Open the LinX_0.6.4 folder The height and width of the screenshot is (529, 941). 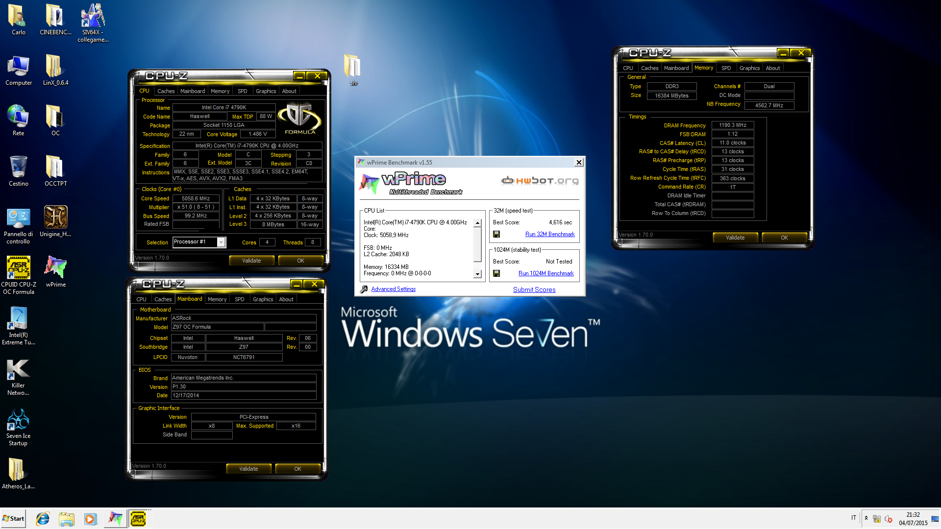coord(55,70)
